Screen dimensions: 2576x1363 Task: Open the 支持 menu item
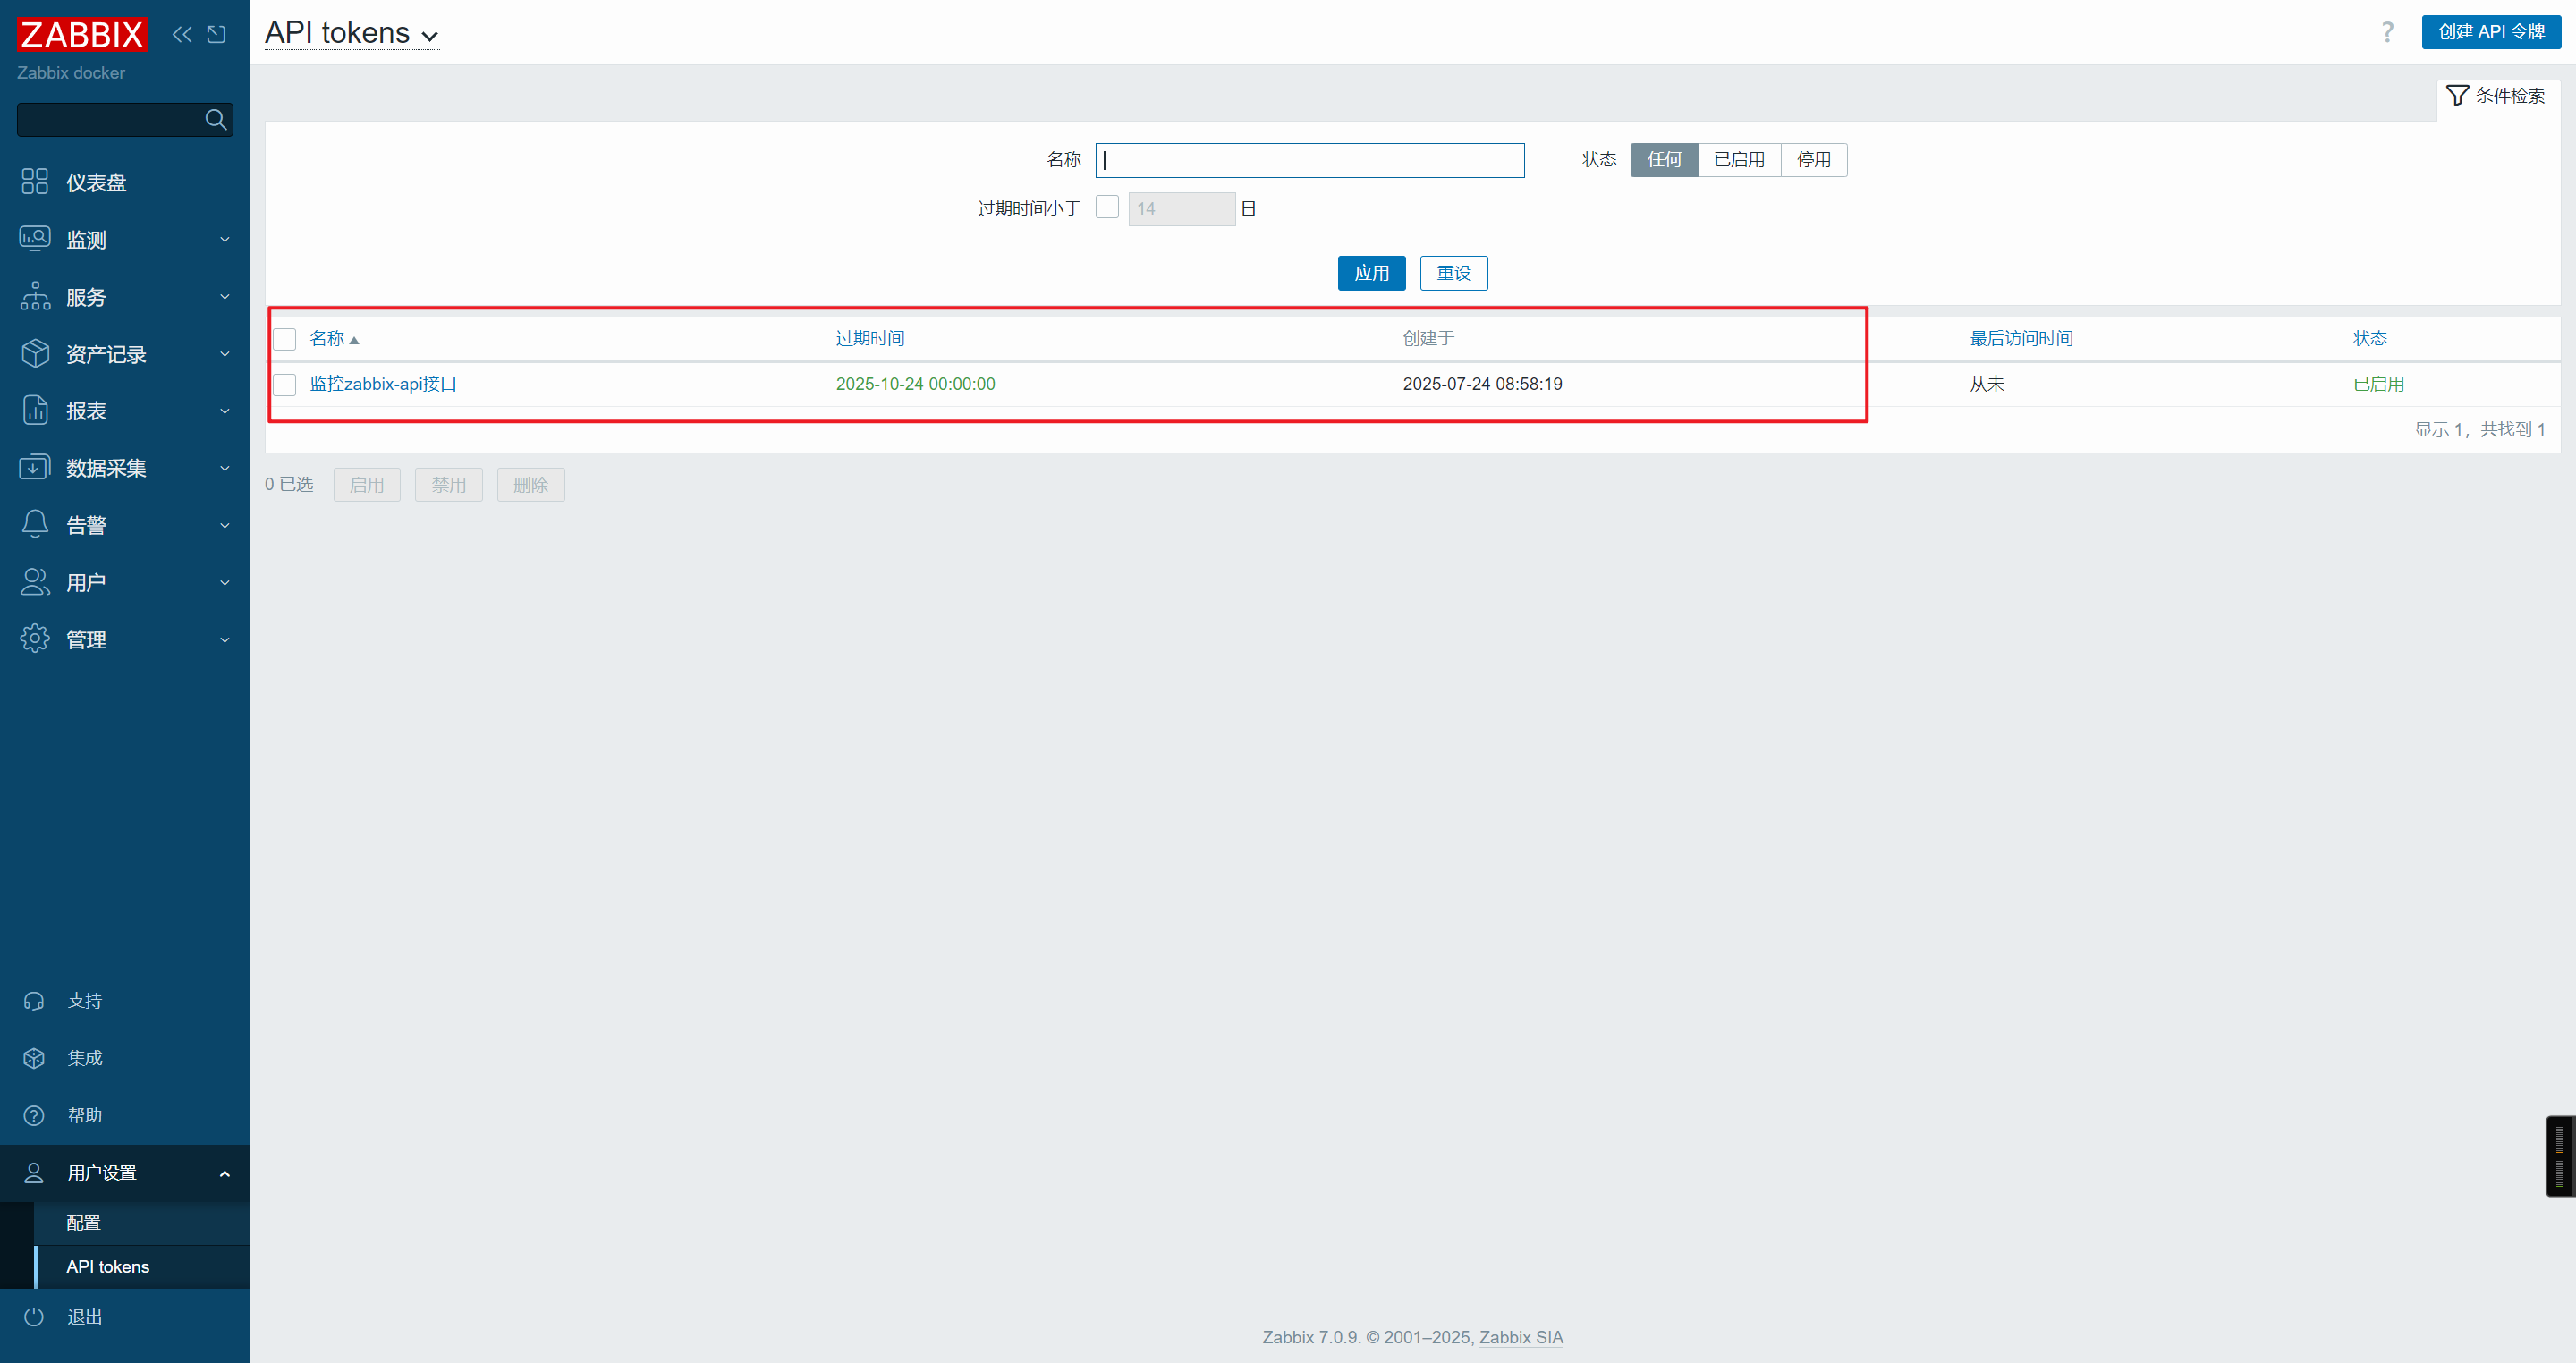[125, 1001]
